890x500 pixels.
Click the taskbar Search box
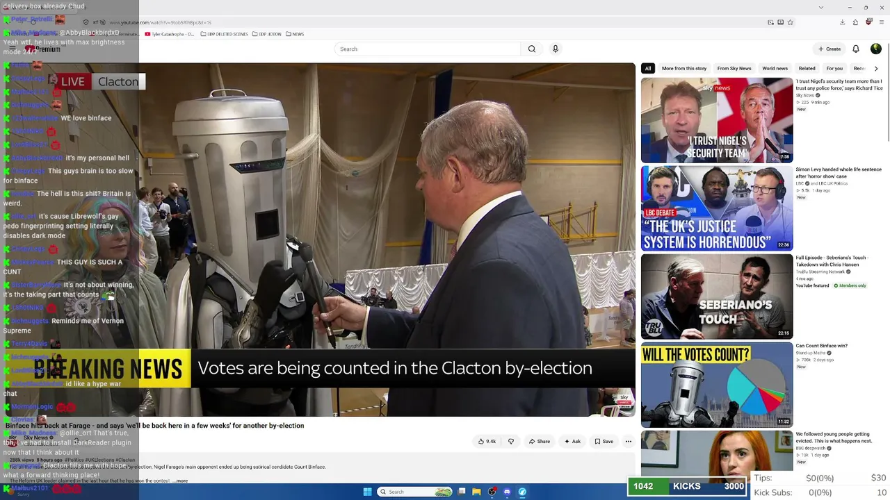[415, 492]
